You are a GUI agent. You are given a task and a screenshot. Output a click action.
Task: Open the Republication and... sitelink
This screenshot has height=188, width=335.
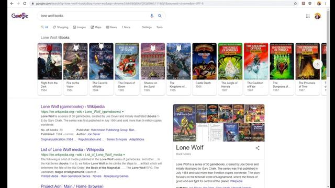[x=91, y=139]
